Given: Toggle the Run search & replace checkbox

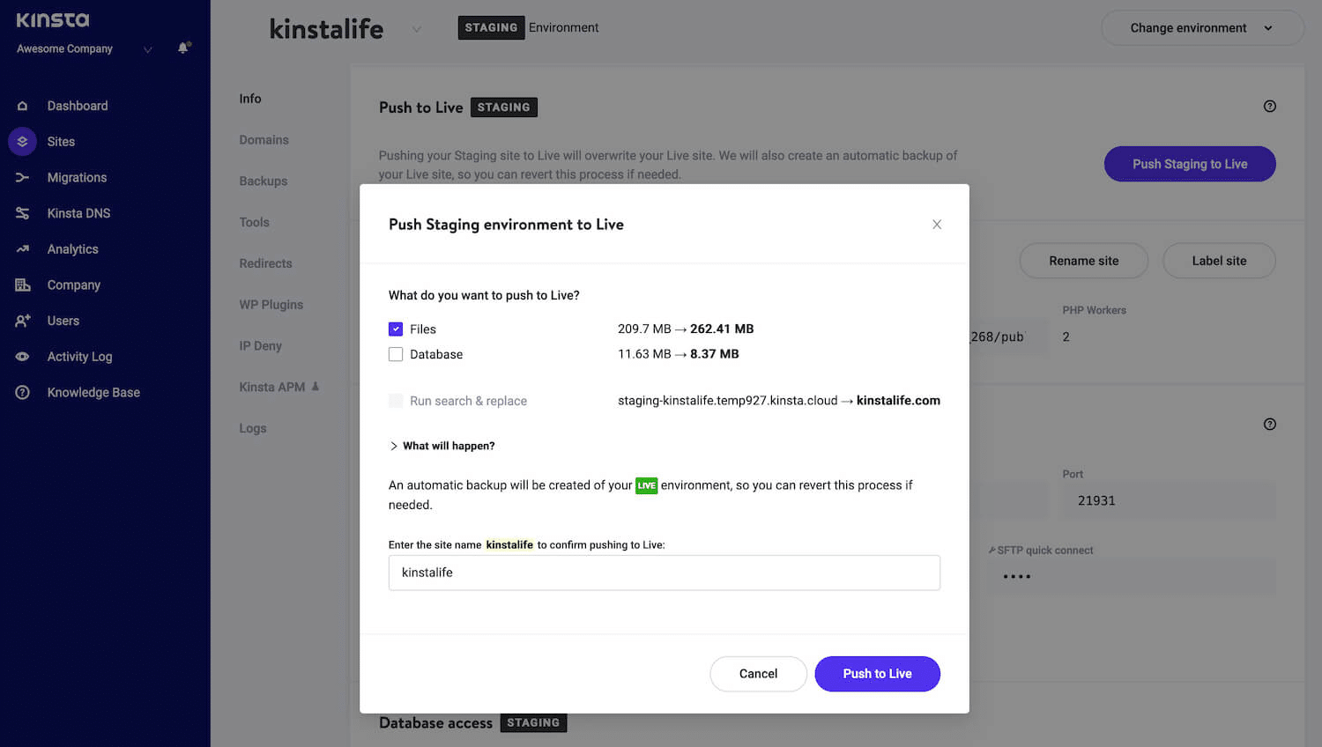Looking at the screenshot, I should point(396,401).
